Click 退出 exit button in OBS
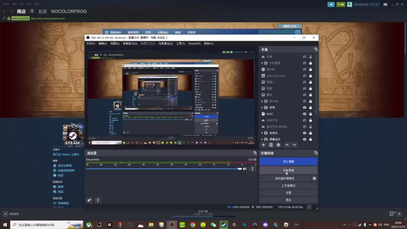The height and width of the screenshot is (229, 407). (288, 200)
